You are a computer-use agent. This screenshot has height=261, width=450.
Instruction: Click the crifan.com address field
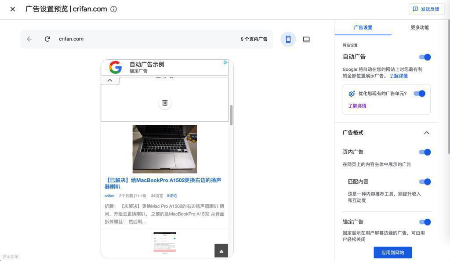pos(71,39)
